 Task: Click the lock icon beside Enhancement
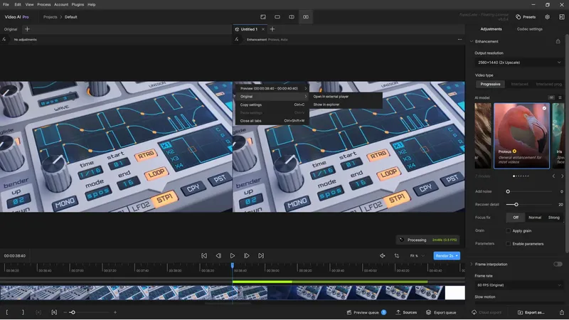tap(558, 41)
